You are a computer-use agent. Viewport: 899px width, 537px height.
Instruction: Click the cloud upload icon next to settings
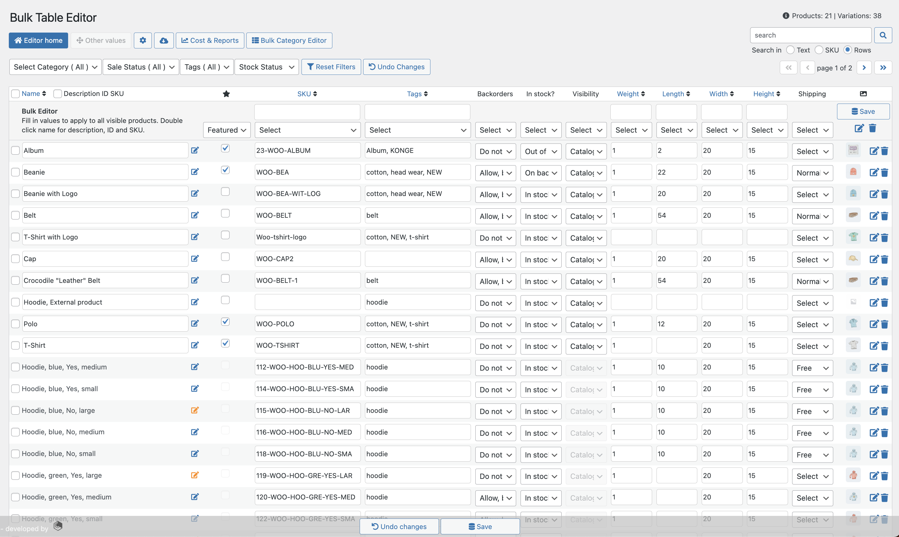164,40
